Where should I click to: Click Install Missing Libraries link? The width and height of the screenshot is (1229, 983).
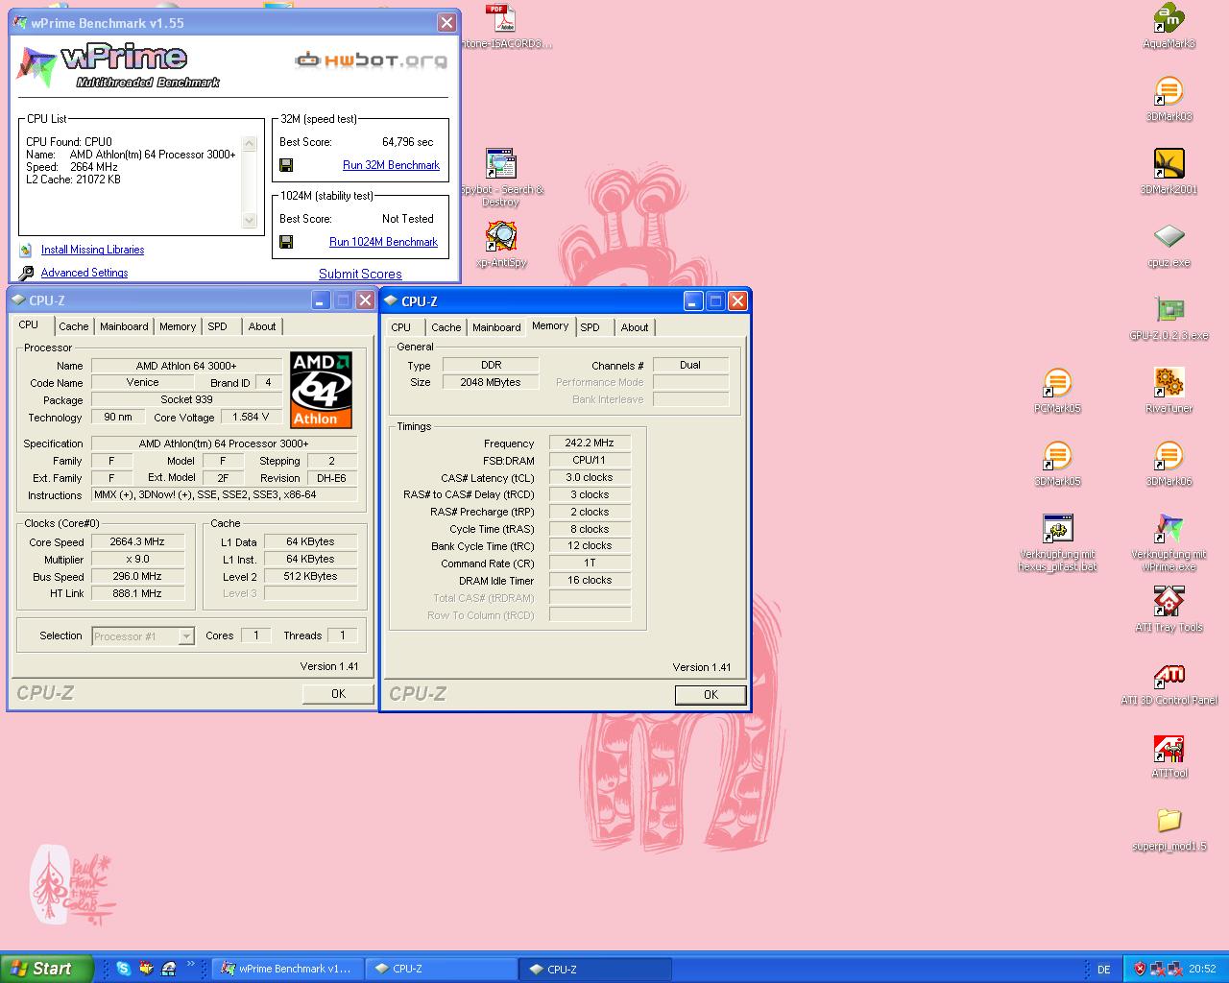click(92, 250)
